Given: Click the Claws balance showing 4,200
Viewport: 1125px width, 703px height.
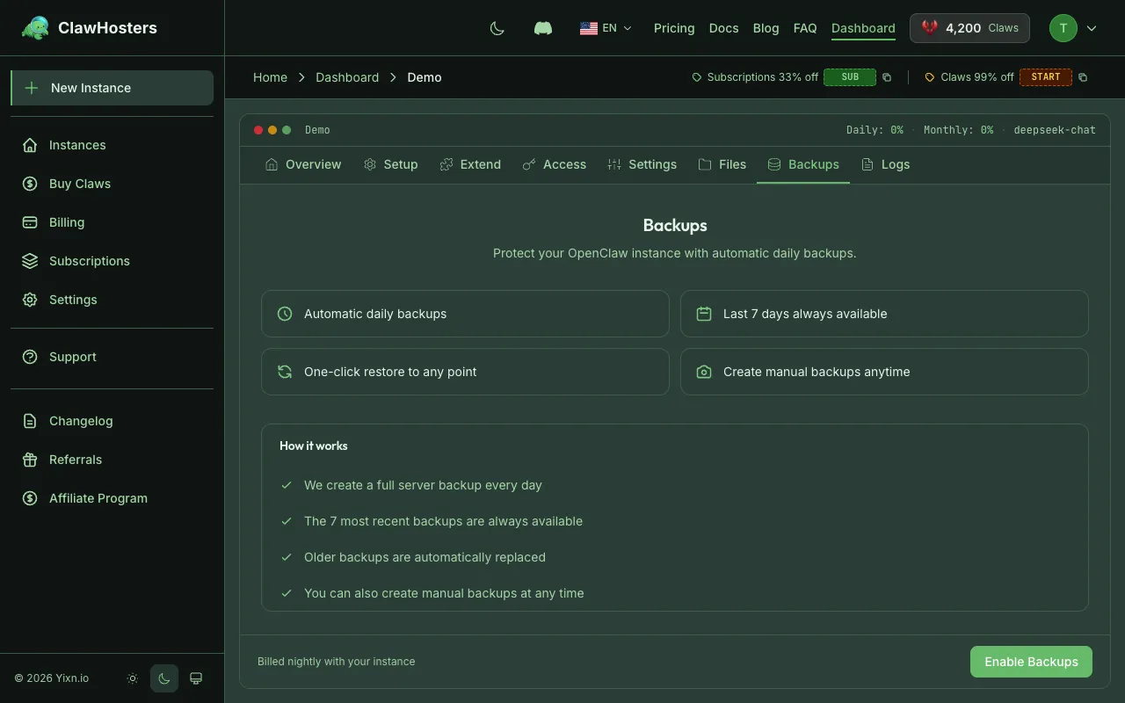Looking at the screenshot, I should [969, 27].
